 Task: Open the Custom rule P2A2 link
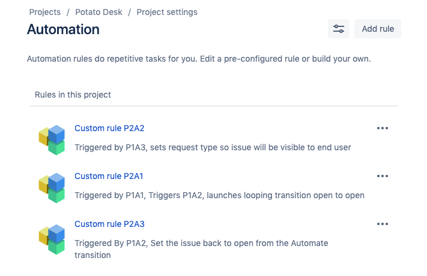pos(109,128)
